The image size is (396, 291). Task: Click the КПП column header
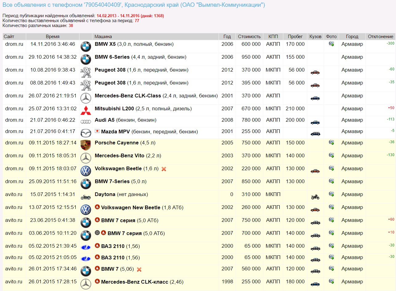(x=273, y=37)
